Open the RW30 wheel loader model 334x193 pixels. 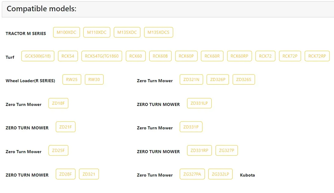94,79
